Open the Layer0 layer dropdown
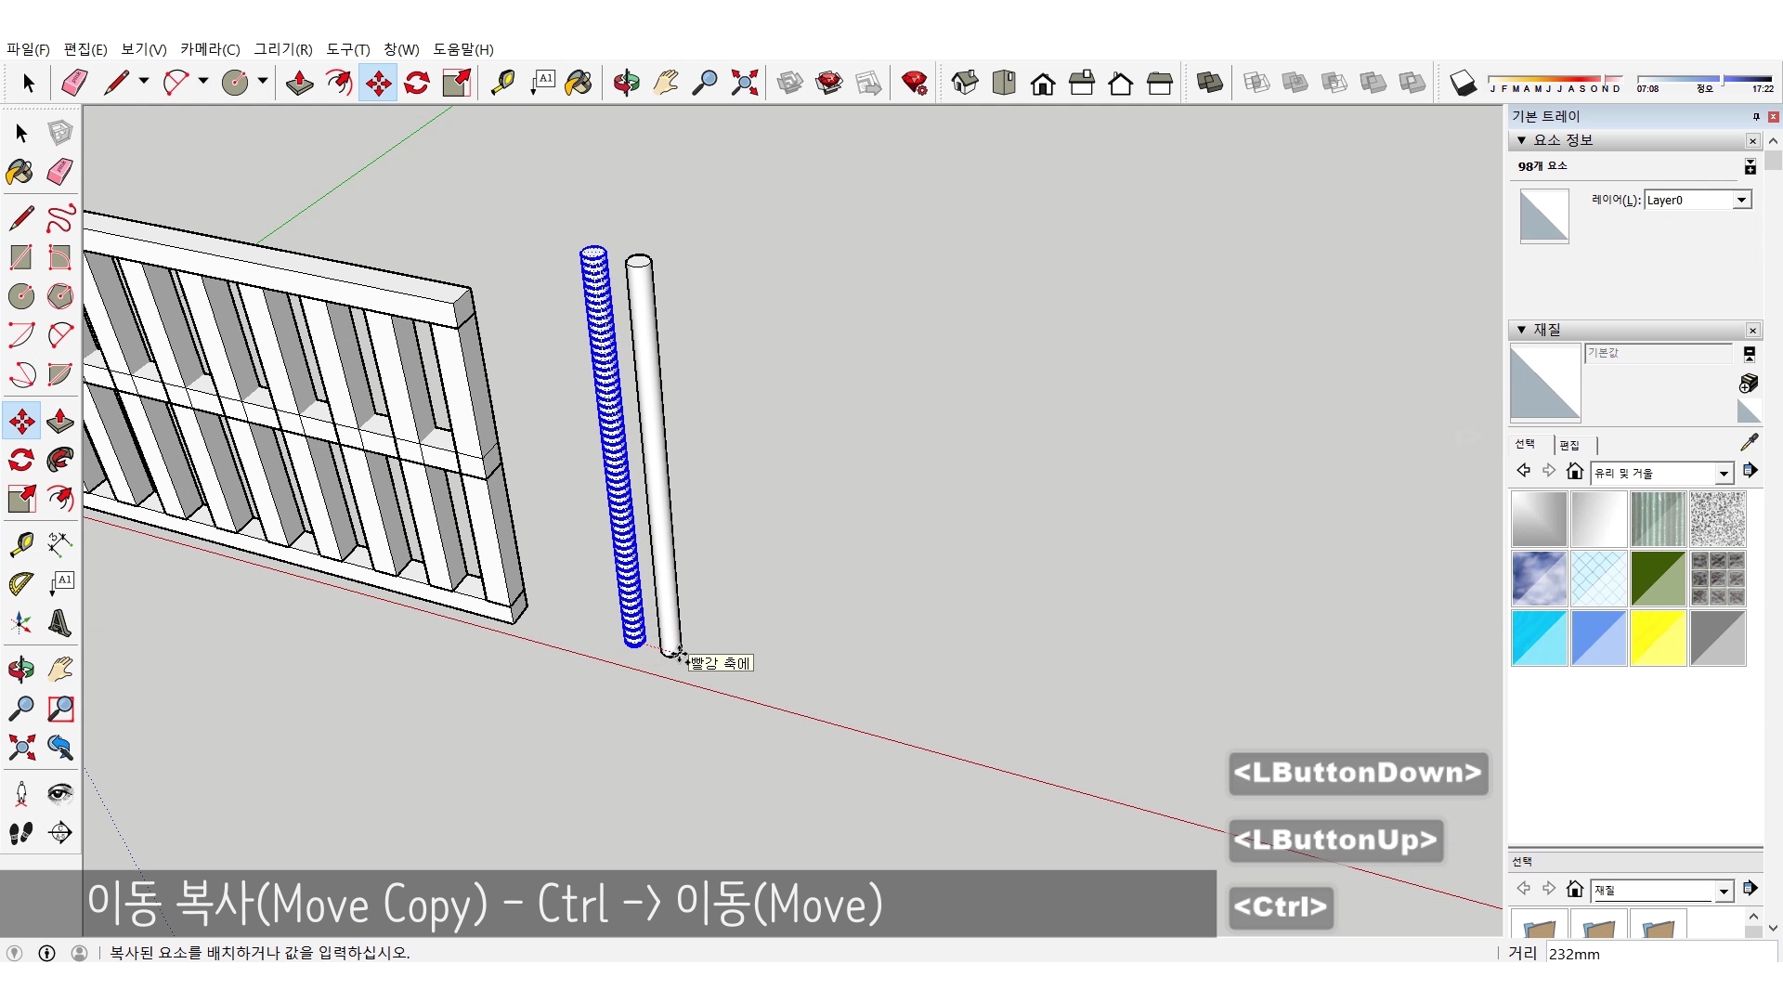The width and height of the screenshot is (1783, 1003). pos(1741,200)
